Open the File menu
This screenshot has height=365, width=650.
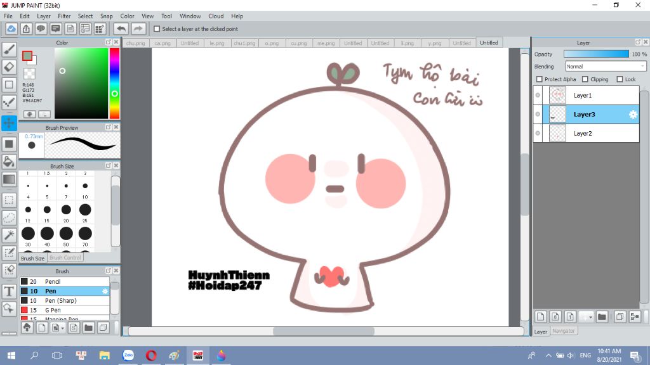8,16
